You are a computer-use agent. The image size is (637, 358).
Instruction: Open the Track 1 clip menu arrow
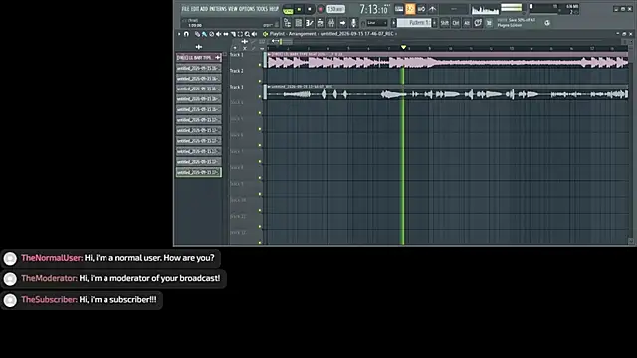click(x=269, y=54)
